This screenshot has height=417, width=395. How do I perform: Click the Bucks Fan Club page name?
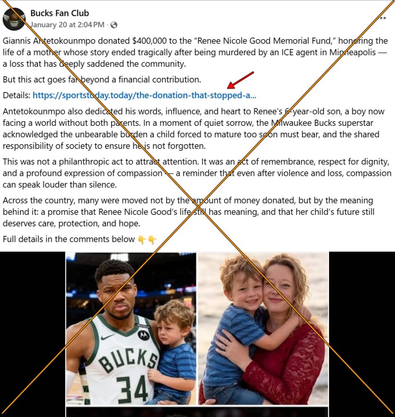pos(59,13)
